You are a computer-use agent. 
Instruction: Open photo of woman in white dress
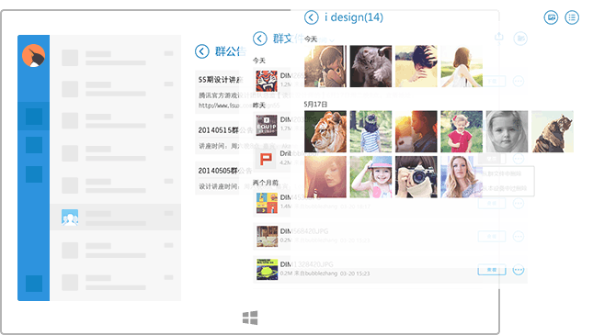click(x=462, y=66)
